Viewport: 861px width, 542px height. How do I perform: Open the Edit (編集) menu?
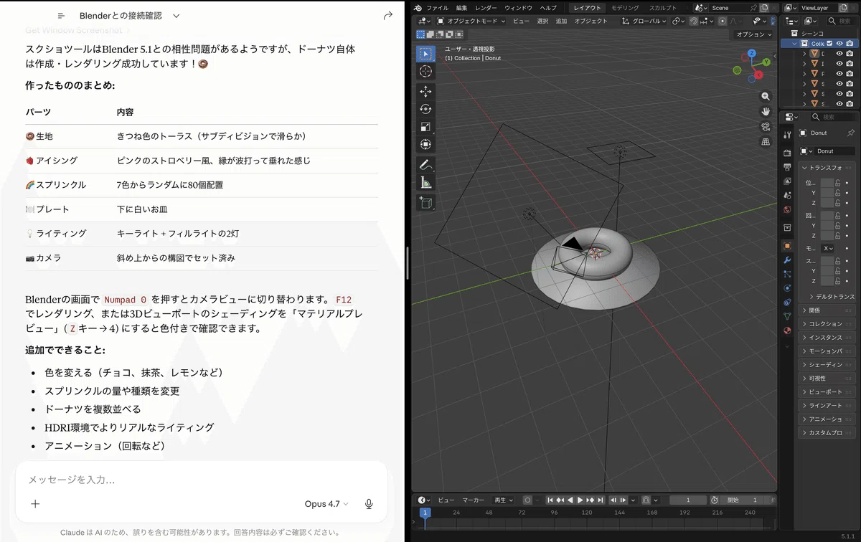(x=461, y=8)
